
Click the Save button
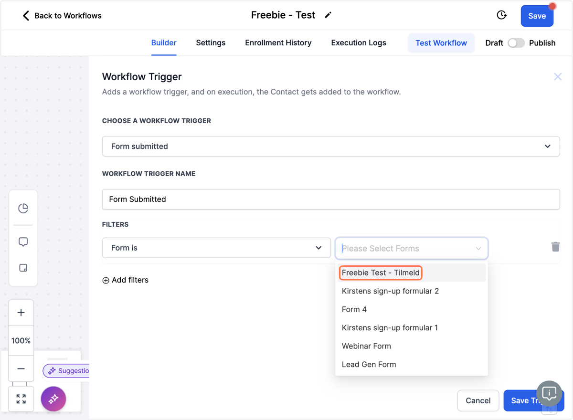tap(537, 16)
